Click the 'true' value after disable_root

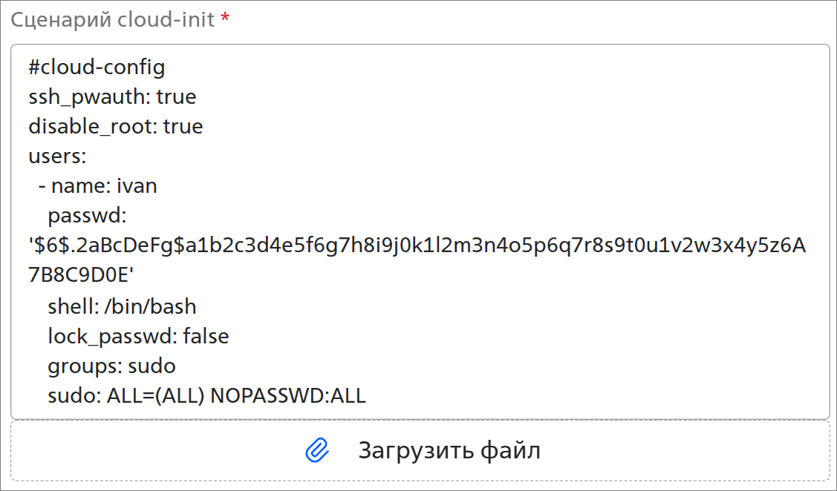pos(183,127)
